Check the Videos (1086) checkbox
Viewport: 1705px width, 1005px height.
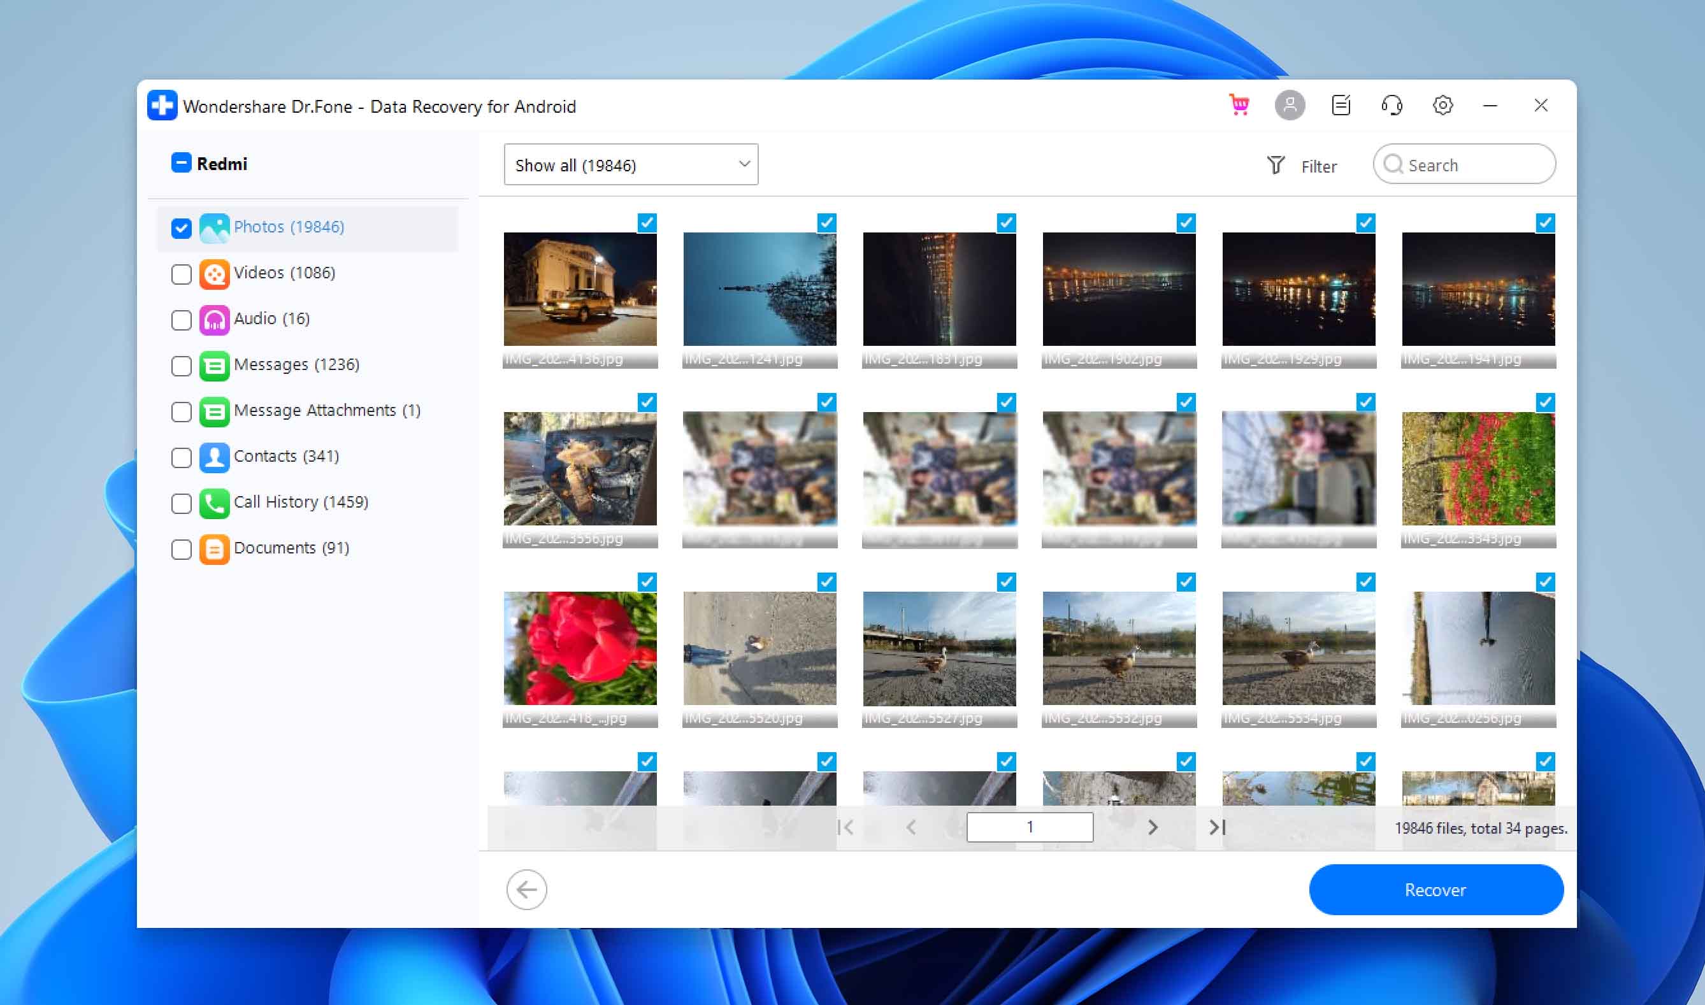tap(181, 274)
